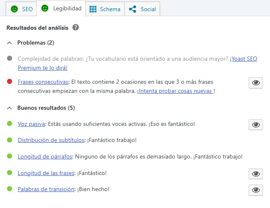This screenshot has height=208, width=270.
Task: Click the green smiley on SEO tab
Action: click(14, 9)
